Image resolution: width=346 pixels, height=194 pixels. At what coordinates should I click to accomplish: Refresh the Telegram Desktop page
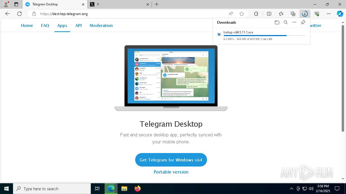point(19,14)
